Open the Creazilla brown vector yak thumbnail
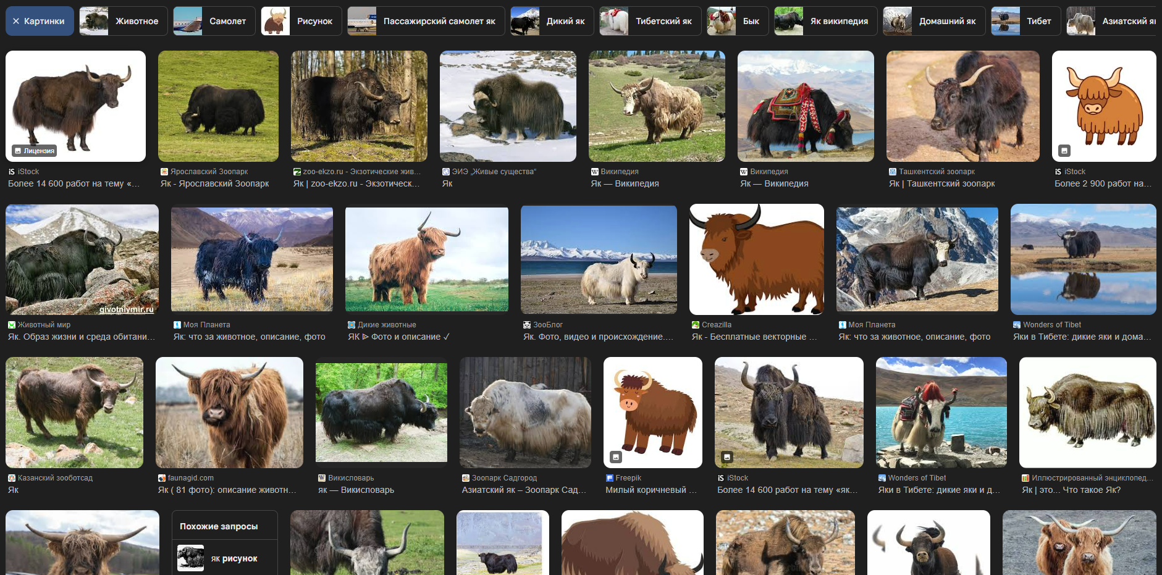 (757, 259)
